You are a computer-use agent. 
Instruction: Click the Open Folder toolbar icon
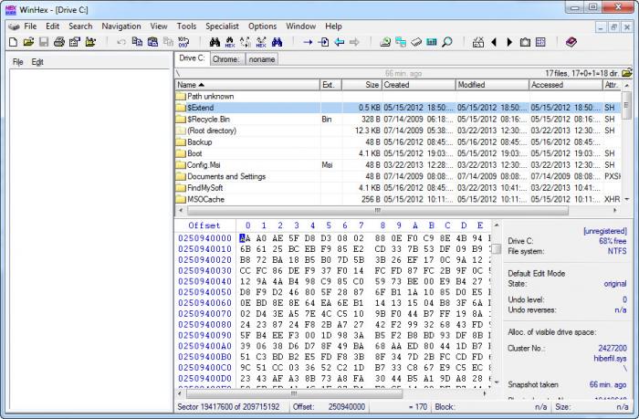click(90, 42)
